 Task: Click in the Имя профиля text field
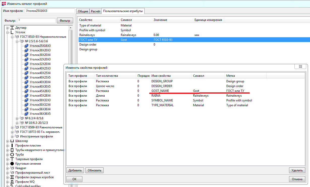(x=50, y=11)
